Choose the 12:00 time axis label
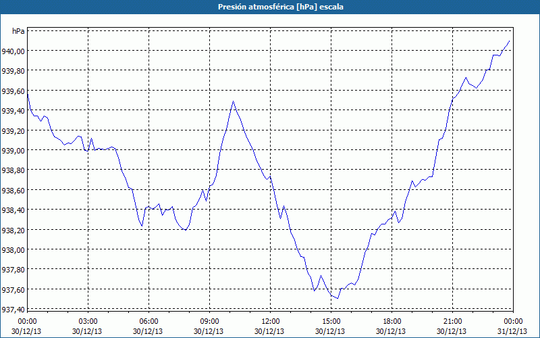The width and height of the screenshot is (540, 338). (271, 322)
